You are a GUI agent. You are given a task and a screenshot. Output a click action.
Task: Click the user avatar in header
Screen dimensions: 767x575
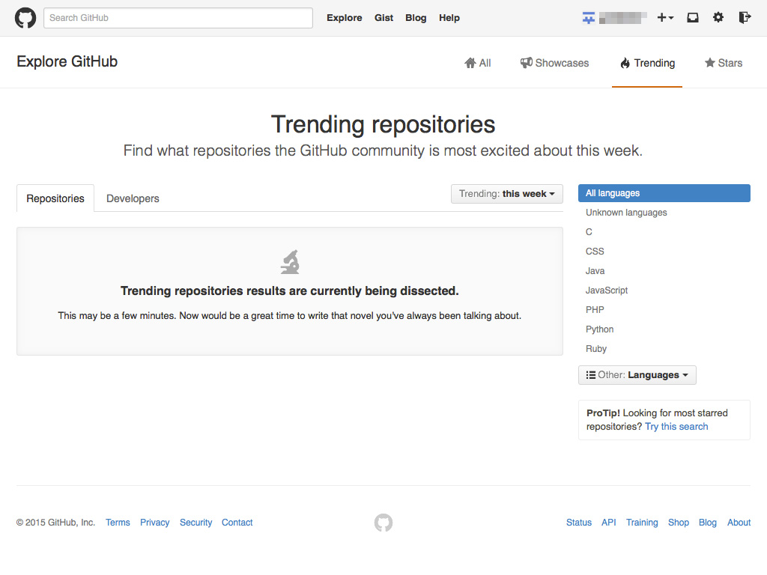coord(589,18)
